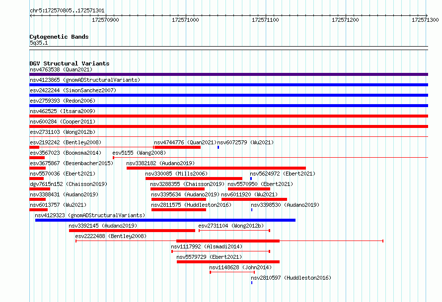Open the nsv2810597 (Huddleston2016) label
Viewport: 442px width, 302px height.
pyautogui.click(x=291, y=278)
